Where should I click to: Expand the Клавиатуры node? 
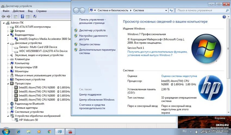[x=8, y=59]
